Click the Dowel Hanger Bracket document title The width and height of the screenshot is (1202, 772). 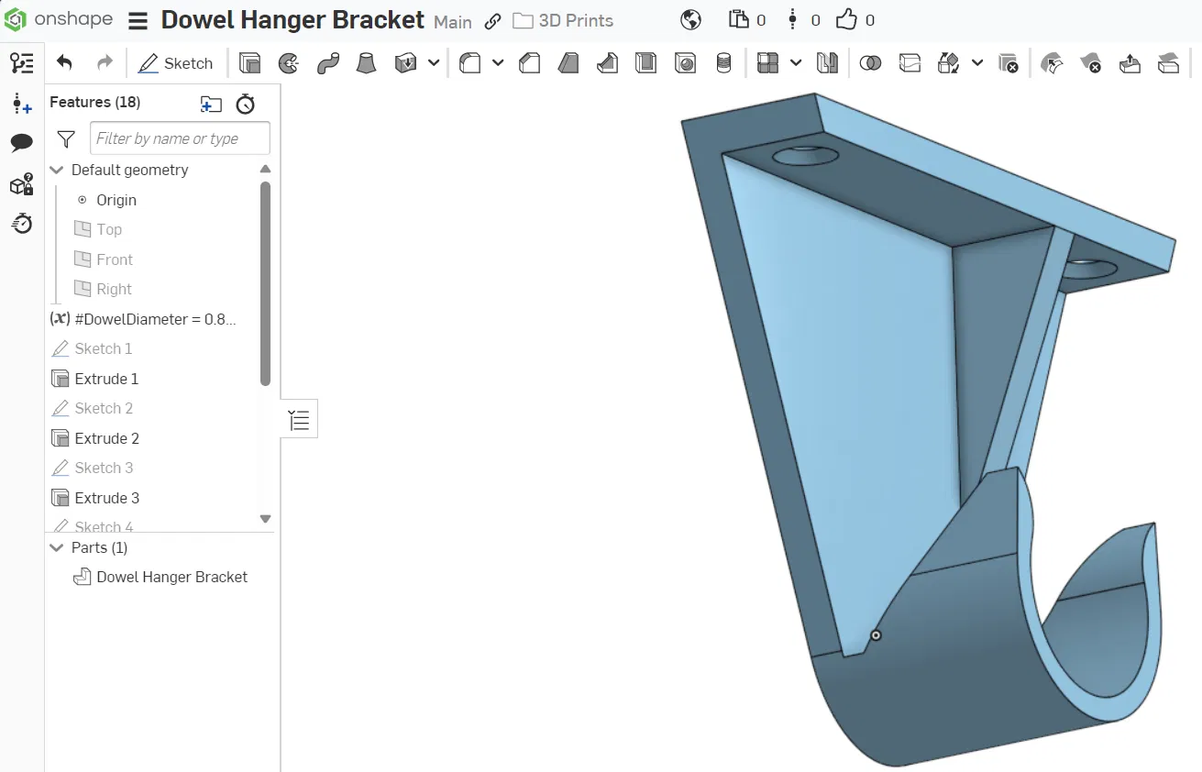[292, 20]
